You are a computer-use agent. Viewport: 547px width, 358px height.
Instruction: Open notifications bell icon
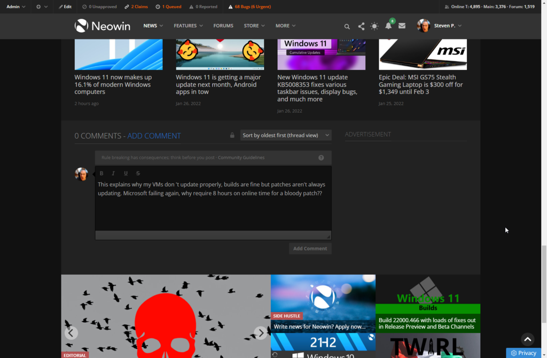[x=388, y=26]
